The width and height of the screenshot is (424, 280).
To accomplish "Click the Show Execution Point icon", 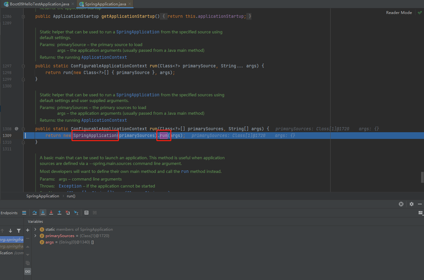I will pos(24,213).
